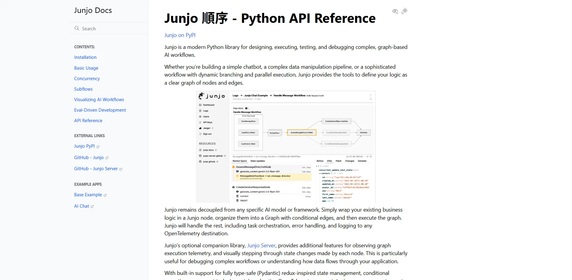572x280 pixels.
Task: Open API Reference from the sidebar
Action: [x=88, y=121]
